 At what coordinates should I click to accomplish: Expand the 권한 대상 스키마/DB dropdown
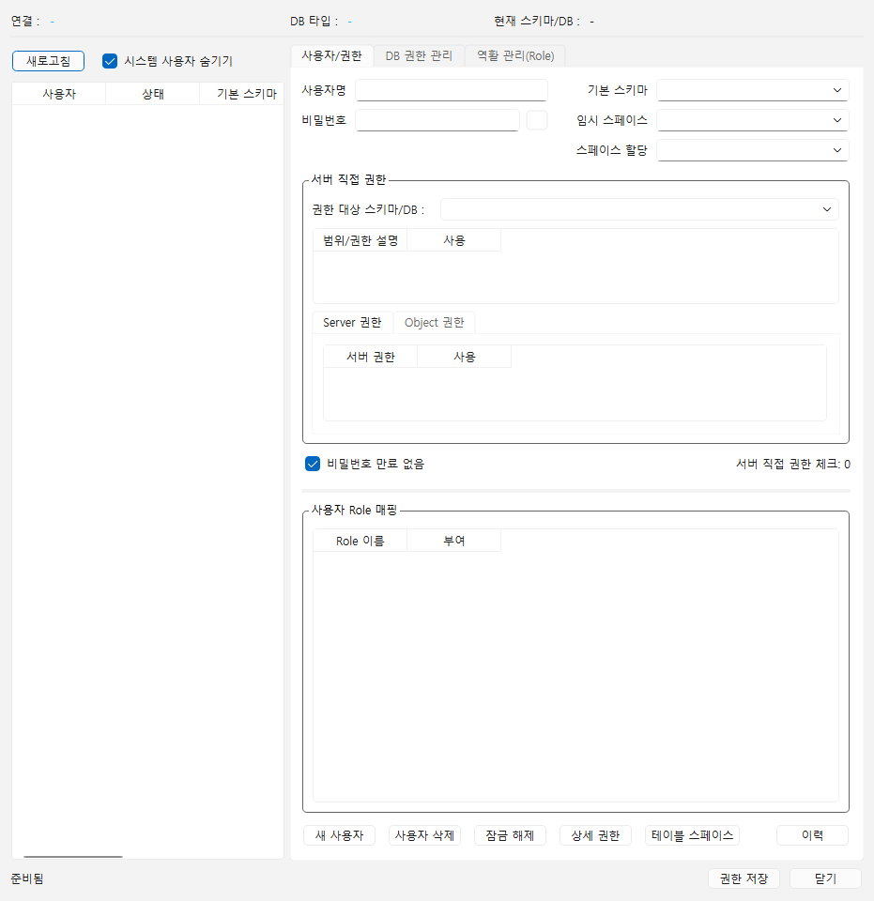pyautogui.click(x=639, y=209)
